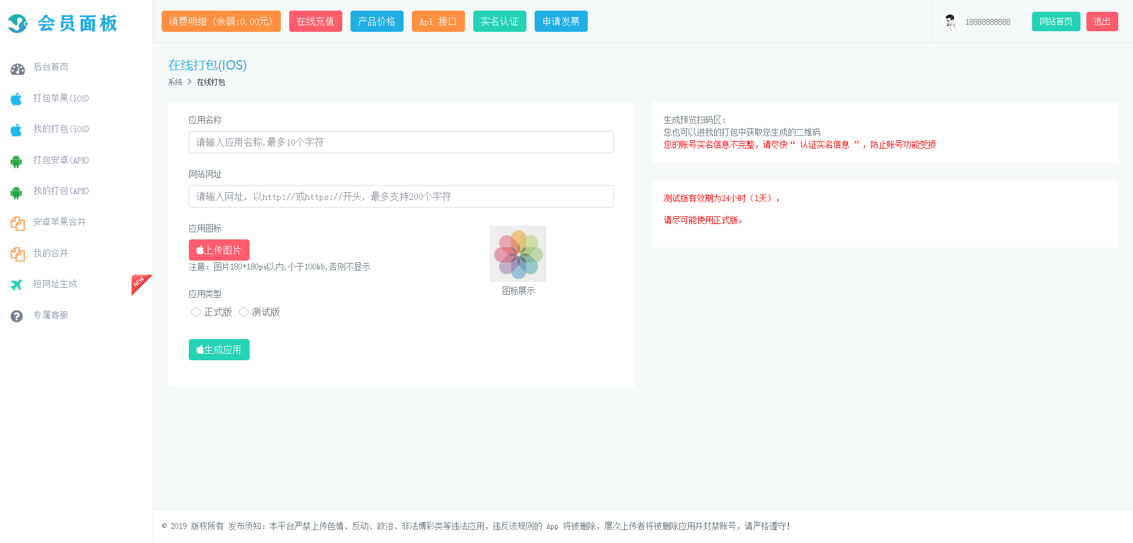Click the 实名认证 button
Screen dimensions: 1133x543
point(499,21)
